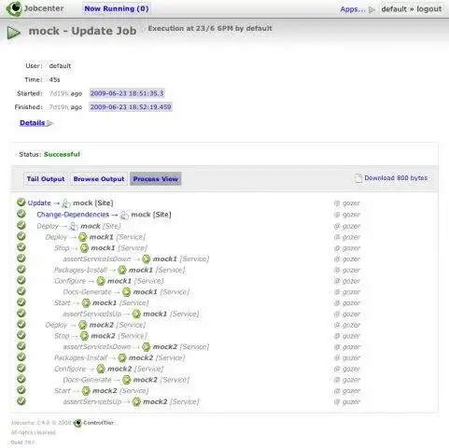Click the Deploy mock [Site] row text
Image resolution: width=449 pixels, height=448 pixels.
pos(78,226)
